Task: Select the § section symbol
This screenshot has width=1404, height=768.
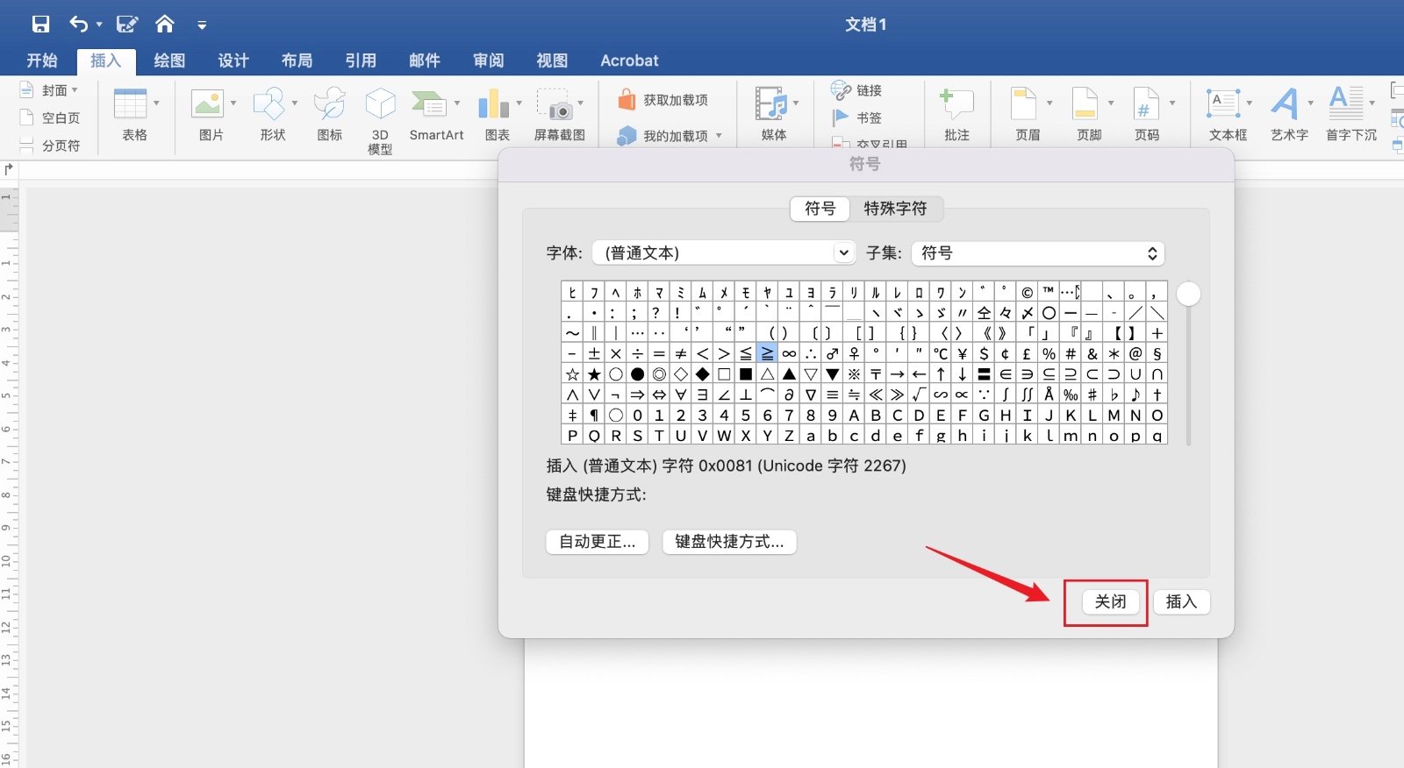Action: click(1157, 353)
